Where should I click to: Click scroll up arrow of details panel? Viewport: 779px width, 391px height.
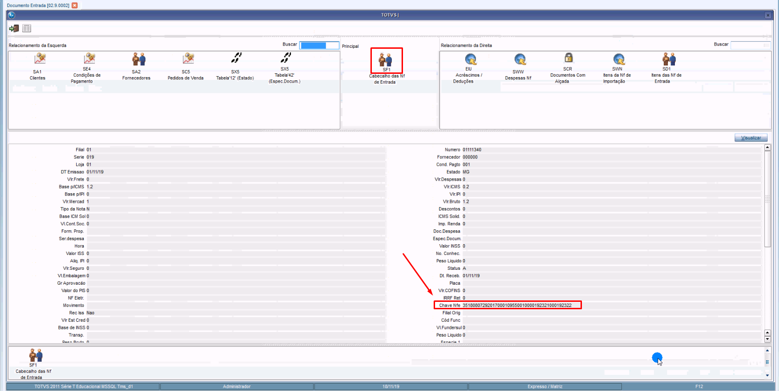point(767,148)
